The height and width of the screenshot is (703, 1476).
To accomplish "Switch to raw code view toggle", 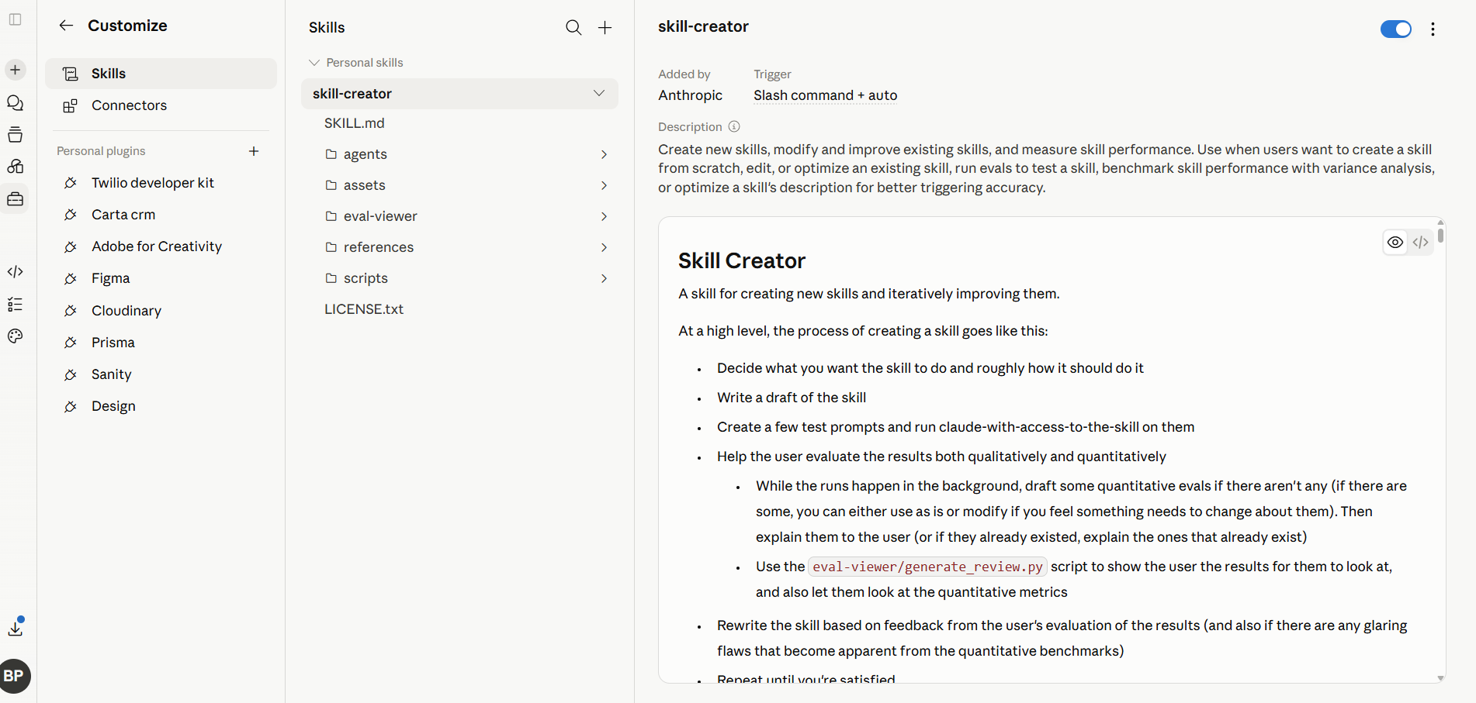I will click(x=1420, y=242).
